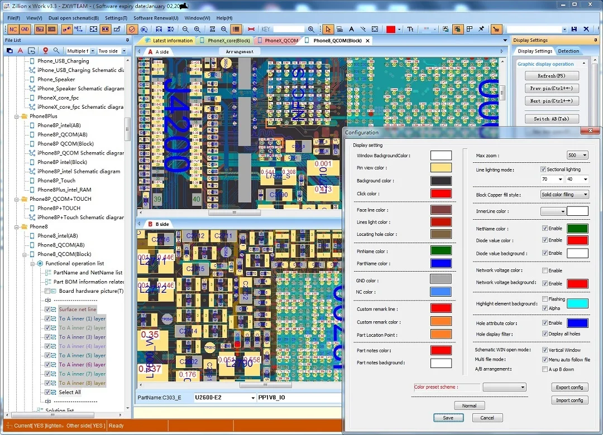This screenshot has height=435, width=603.
Task: Check the 'A up B down' arrangement checkbox
Action: coord(544,369)
